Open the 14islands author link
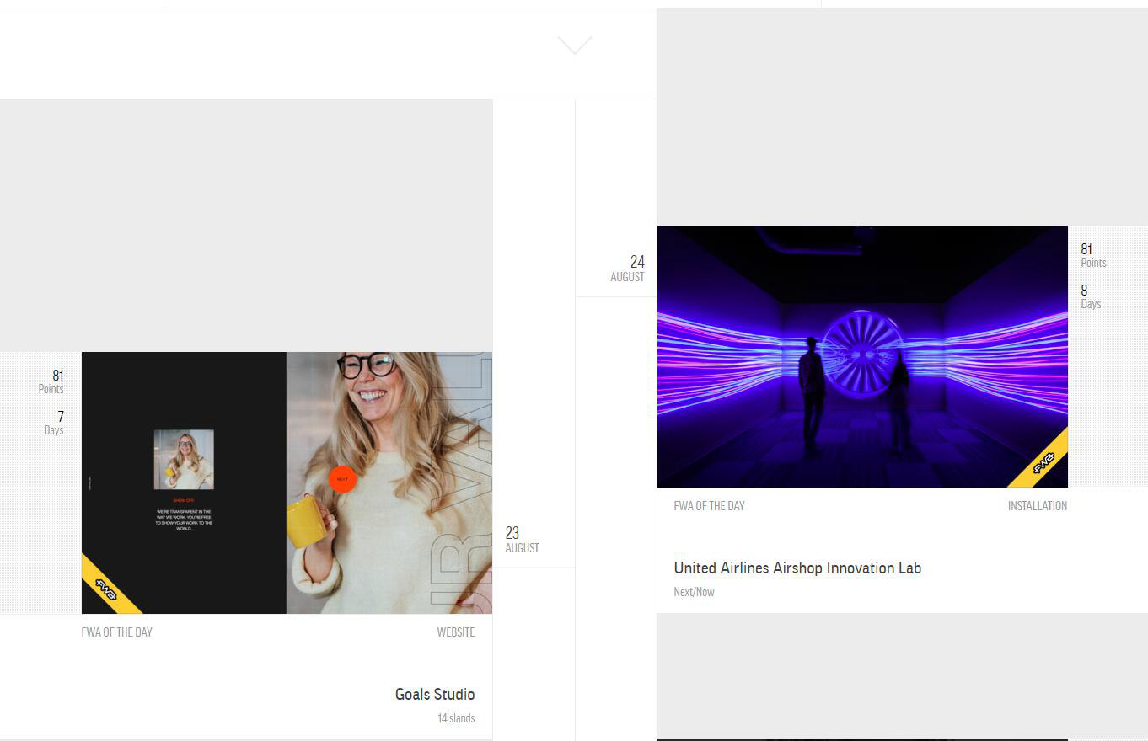The image size is (1148, 741). click(x=456, y=718)
